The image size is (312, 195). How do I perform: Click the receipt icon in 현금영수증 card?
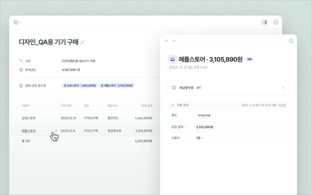pos(174,88)
